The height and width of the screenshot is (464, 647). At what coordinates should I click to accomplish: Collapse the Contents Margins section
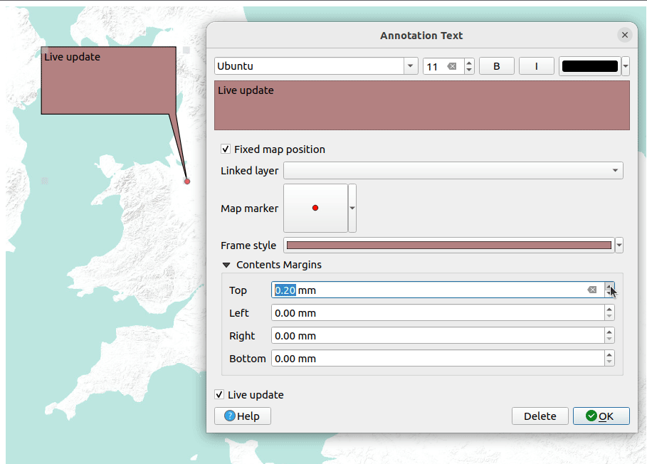[226, 265]
